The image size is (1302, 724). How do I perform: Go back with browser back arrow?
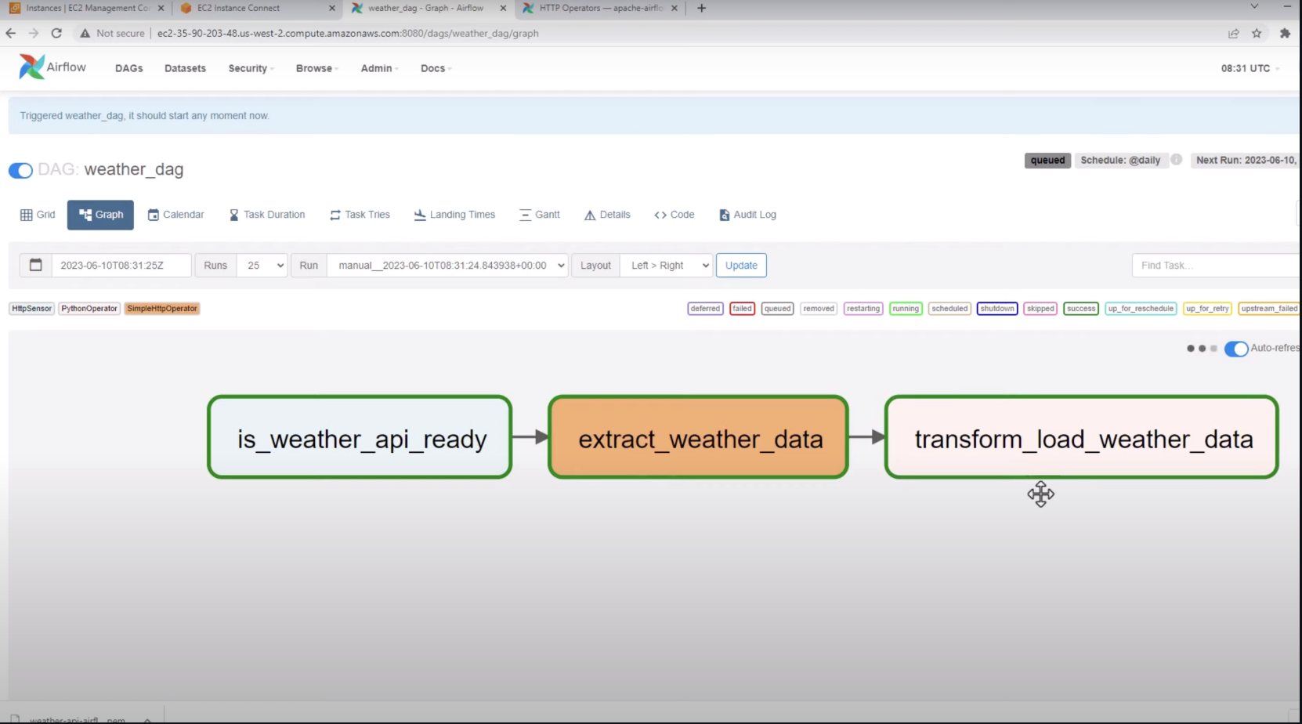(x=10, y=33)
